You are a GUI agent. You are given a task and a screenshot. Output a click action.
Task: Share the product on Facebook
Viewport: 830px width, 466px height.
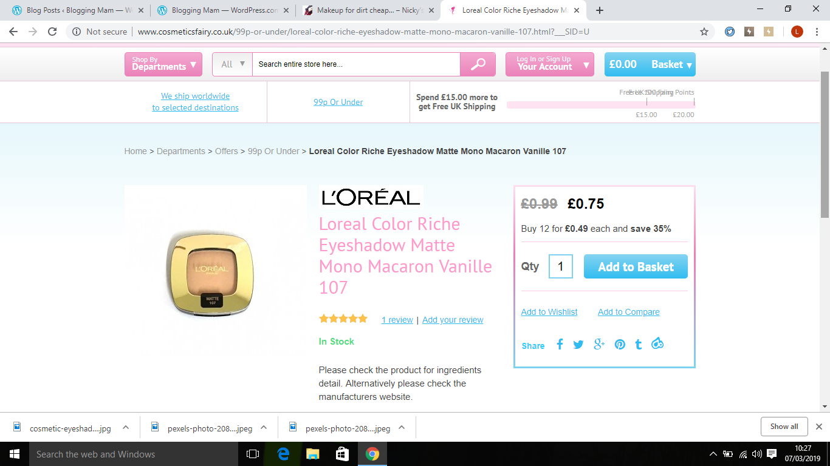pyautogui.click(x=560, y=344)
